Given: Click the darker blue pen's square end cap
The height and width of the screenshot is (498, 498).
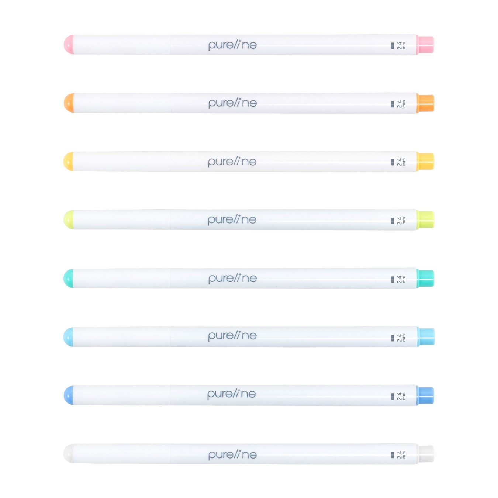Looking at the screenshot, I should pos(425,395).
